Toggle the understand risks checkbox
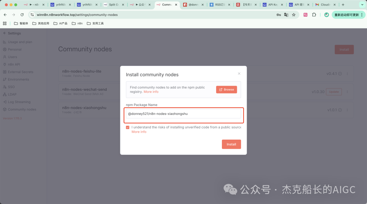367x204 pixels. [127, 127]
